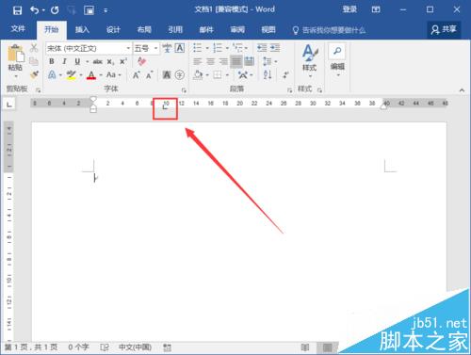Screen dimensions: 471x355
Task: Click the increase indent icon
Action: pyautogui.click(x=275, y=48)
